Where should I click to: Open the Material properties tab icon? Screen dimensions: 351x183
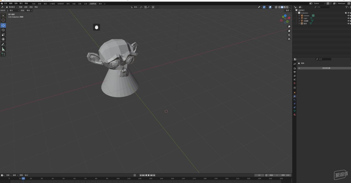pos(295,115)
